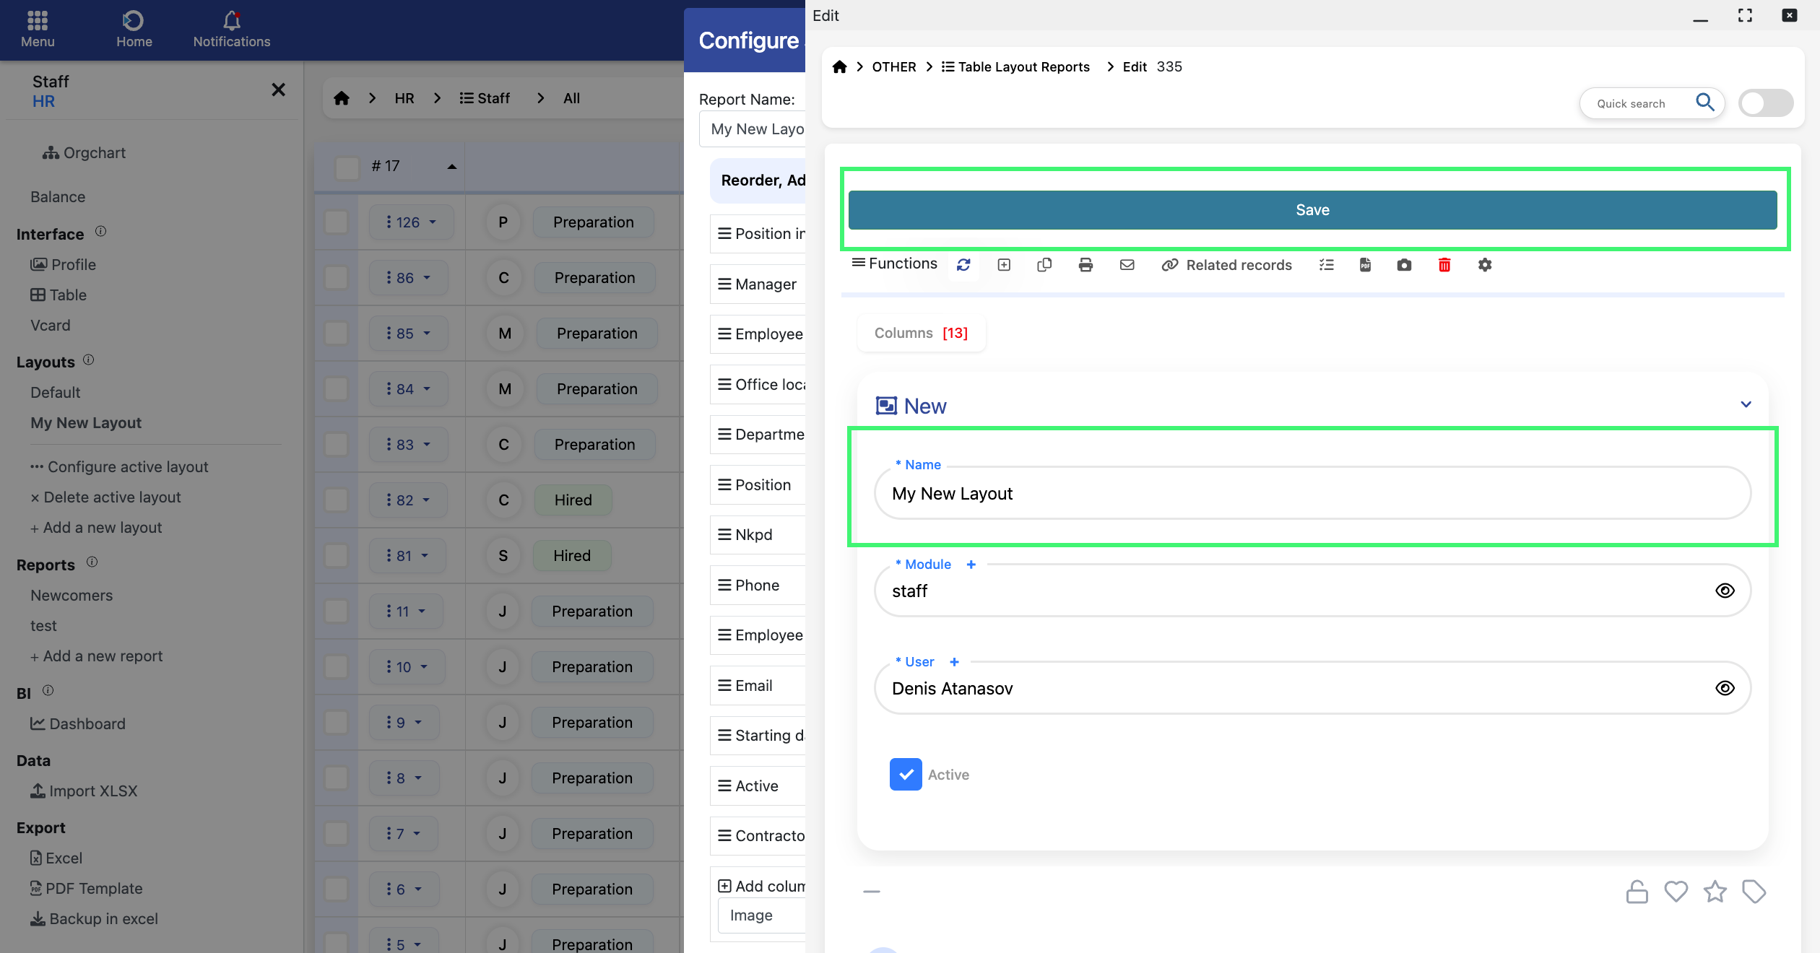Click the heart favorite icon
Screen dimensions: 1820x953
click(1676, 892)
